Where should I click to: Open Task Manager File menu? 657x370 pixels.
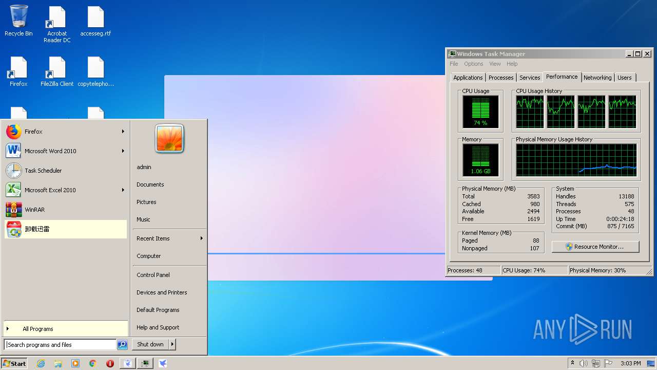coord(454,64)
